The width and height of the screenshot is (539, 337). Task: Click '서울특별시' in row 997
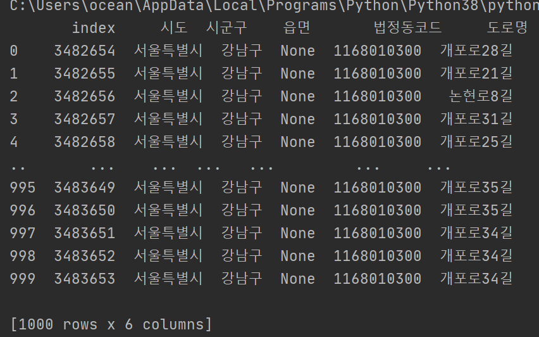click(x=168, y=233)
